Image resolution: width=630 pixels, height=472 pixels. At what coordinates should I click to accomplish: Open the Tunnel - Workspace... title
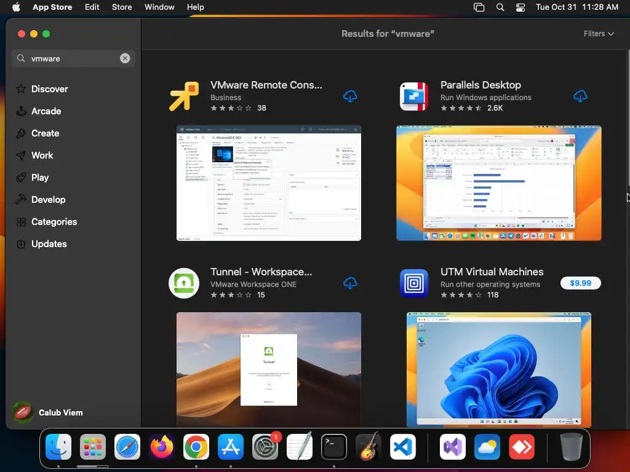(x=261, y=272)
